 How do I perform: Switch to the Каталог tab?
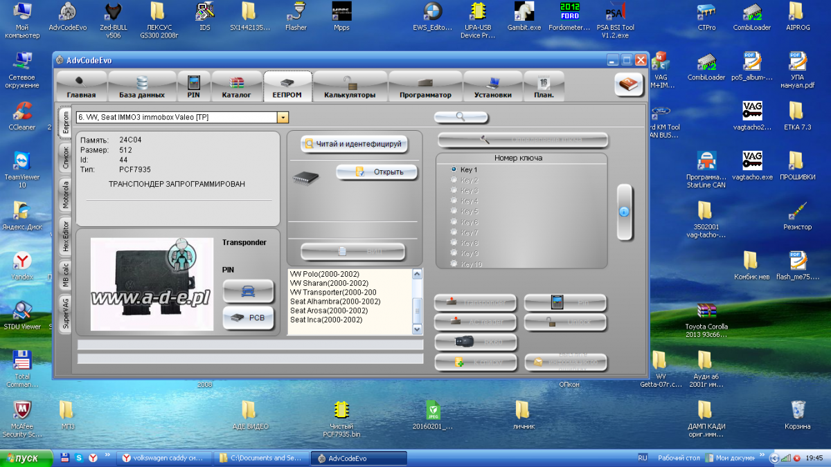[x=236, y=86]
